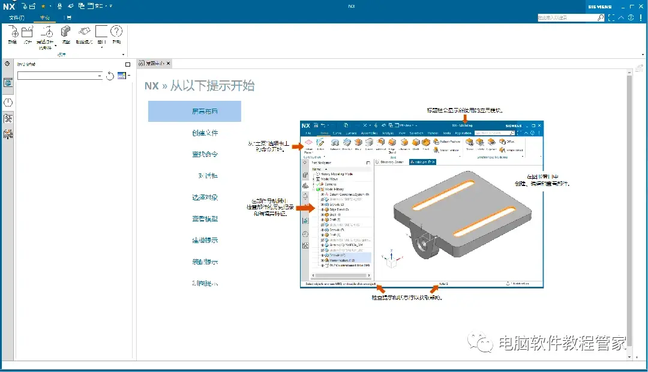Screen dimensions: 648x372
Task: Click the search magnifier icon
Action: [601, 17]
